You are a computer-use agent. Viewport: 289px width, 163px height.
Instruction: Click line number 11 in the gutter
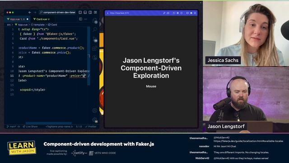(12, 76)
